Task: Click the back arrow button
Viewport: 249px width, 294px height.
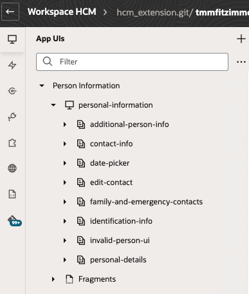Action: (10, 12)
